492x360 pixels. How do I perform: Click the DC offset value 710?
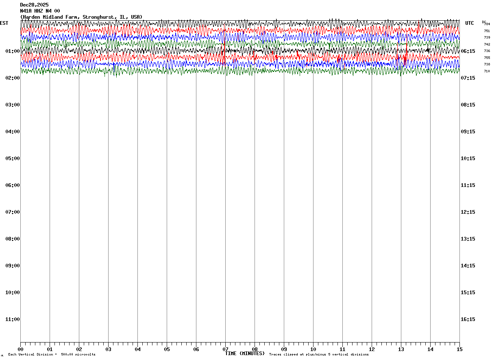(487, 71)
